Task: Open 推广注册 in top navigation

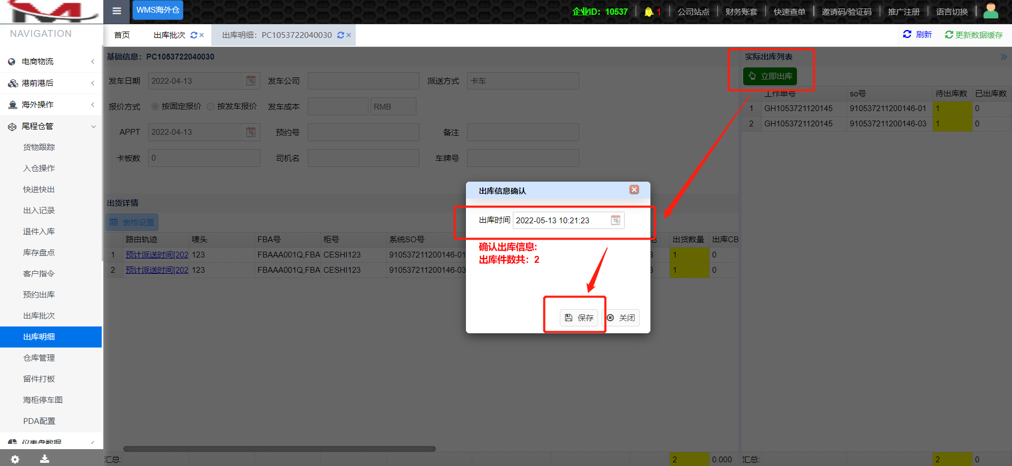Action: click(x=903, y=12)
